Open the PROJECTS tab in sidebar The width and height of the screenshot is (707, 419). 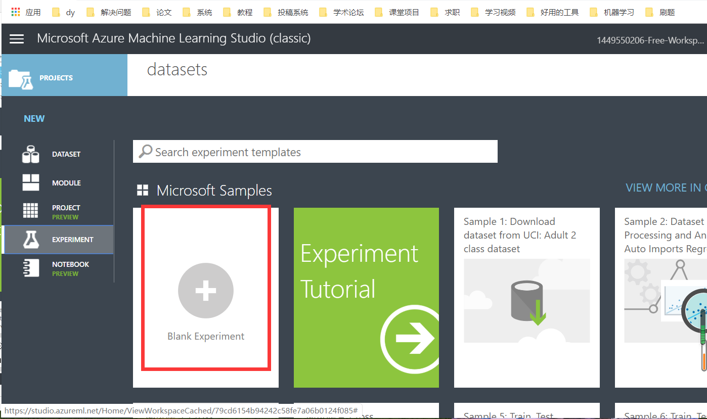coord(64,75)
